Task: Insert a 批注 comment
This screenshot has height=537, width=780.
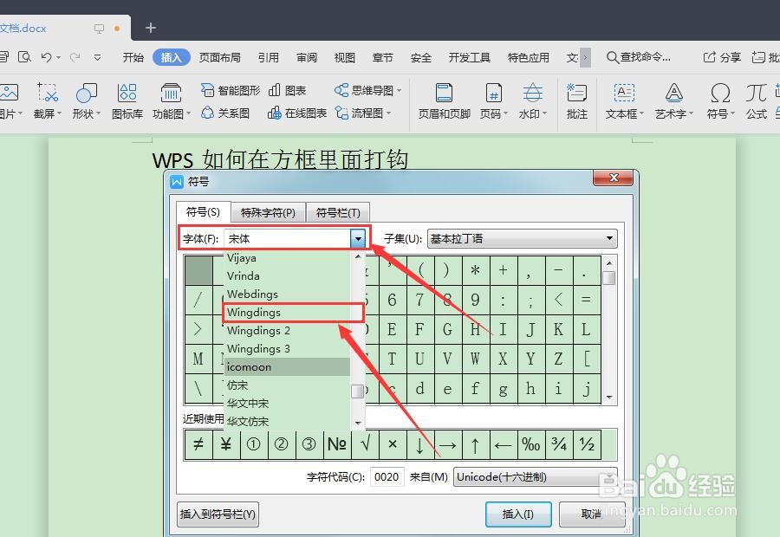Action: pyautogui.click(x=577, y=101)
